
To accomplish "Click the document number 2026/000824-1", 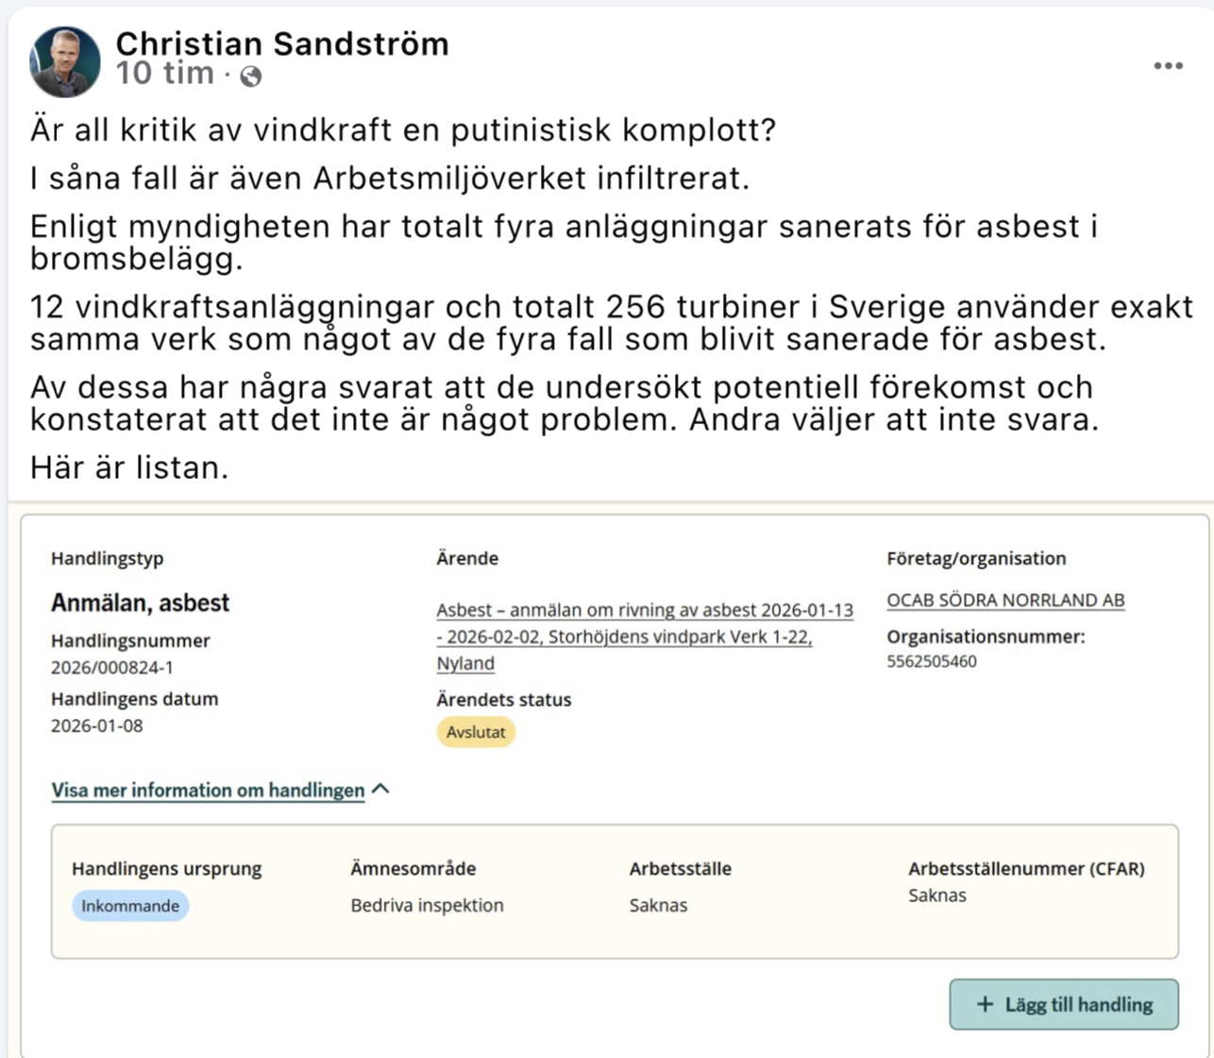I will (x=112, y=668).
